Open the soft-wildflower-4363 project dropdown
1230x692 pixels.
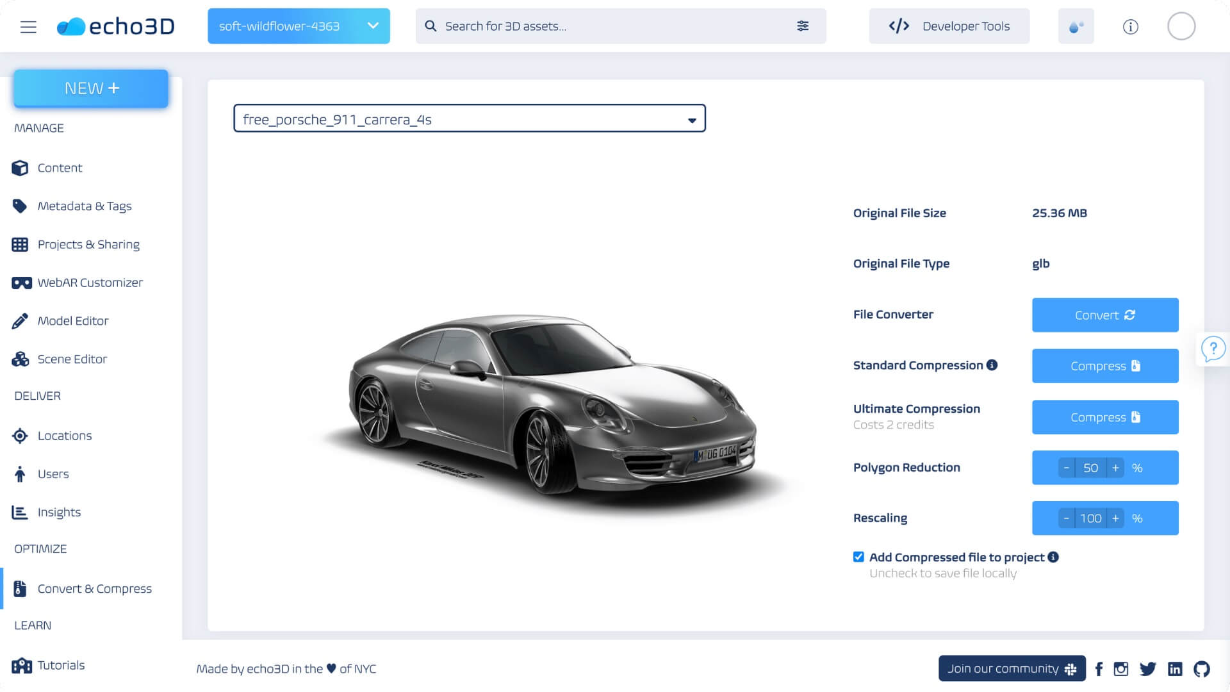click(x=299, y=26)
